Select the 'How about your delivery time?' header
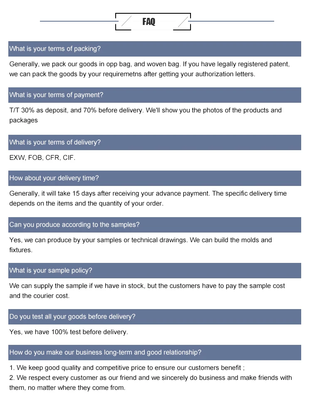Screen dimensions: 312x411 point(154,178)
